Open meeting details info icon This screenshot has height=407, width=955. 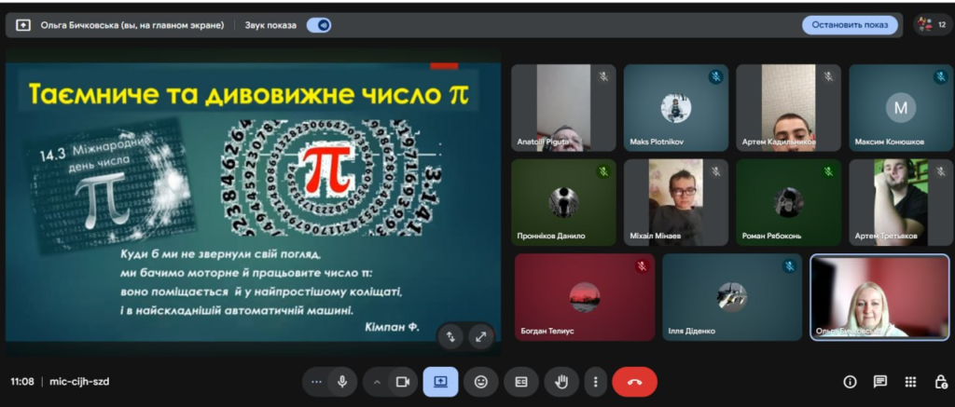[x=850, y=382]
